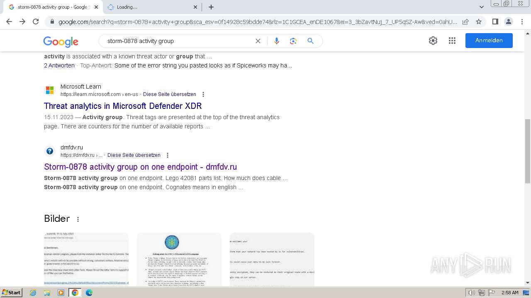Switch to the Loading tab
531x298 pixels.
coord(152,7)
